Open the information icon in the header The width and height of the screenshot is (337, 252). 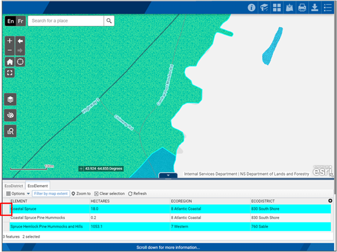click(x=251, y=8)
